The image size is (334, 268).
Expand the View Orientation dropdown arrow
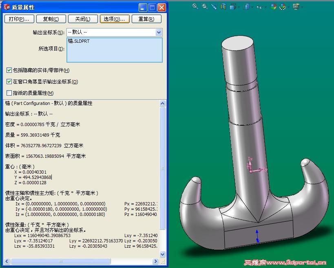pos(239,7)
